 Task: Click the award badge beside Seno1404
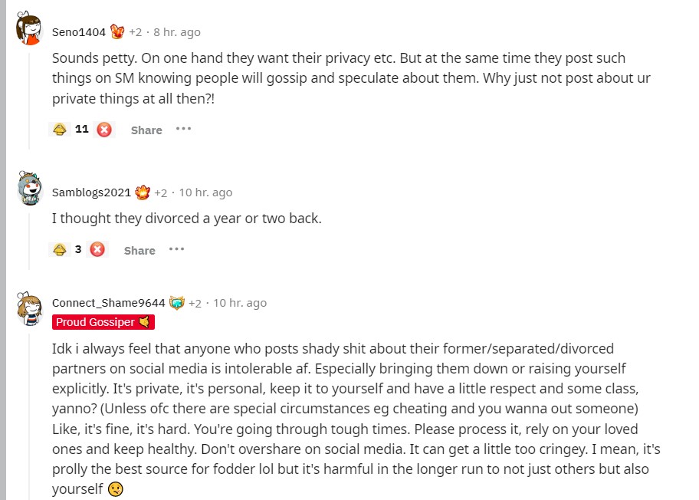click(x=117, y=31)
